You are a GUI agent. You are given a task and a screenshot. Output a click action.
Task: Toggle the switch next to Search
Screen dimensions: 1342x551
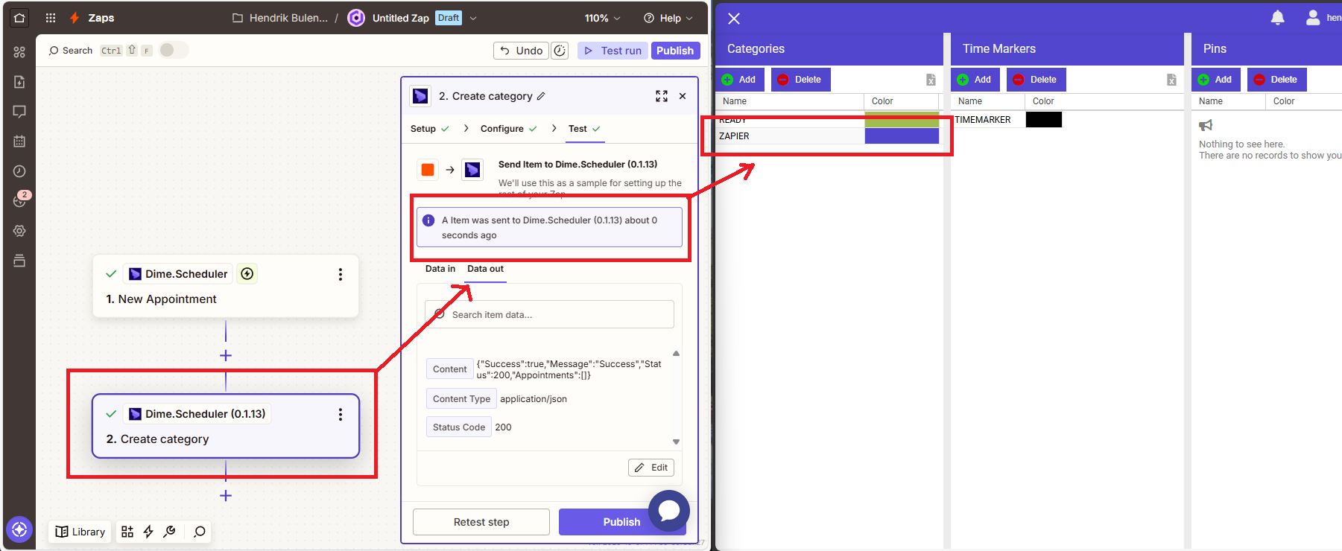pos(173,50)
